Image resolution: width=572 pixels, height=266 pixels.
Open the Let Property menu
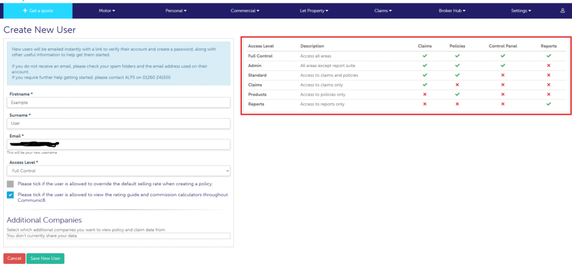pos(314,11)
